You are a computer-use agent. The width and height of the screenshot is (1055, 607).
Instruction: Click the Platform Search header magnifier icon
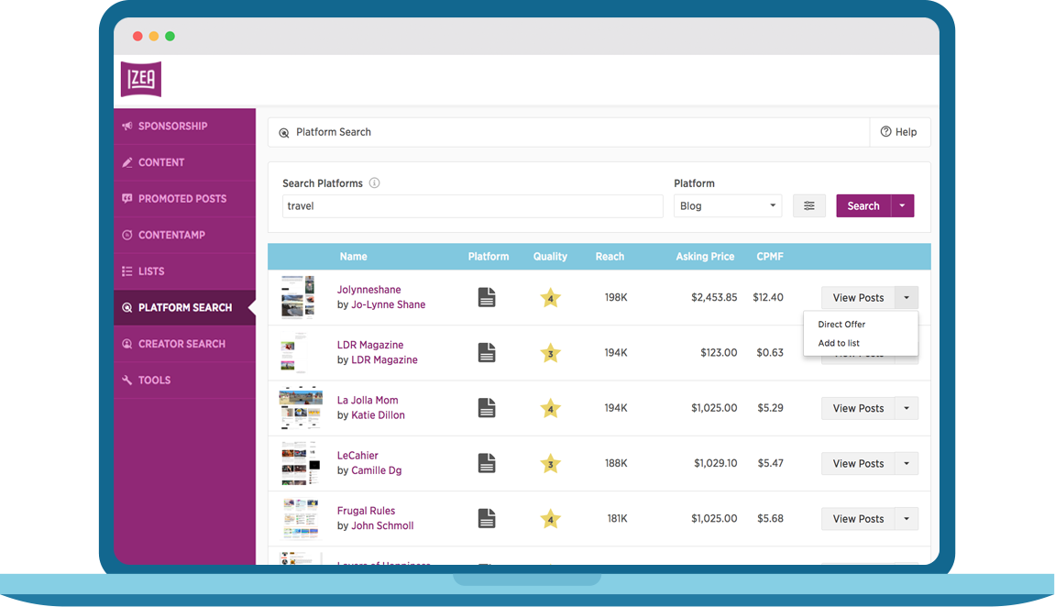(x=284, y=133)
